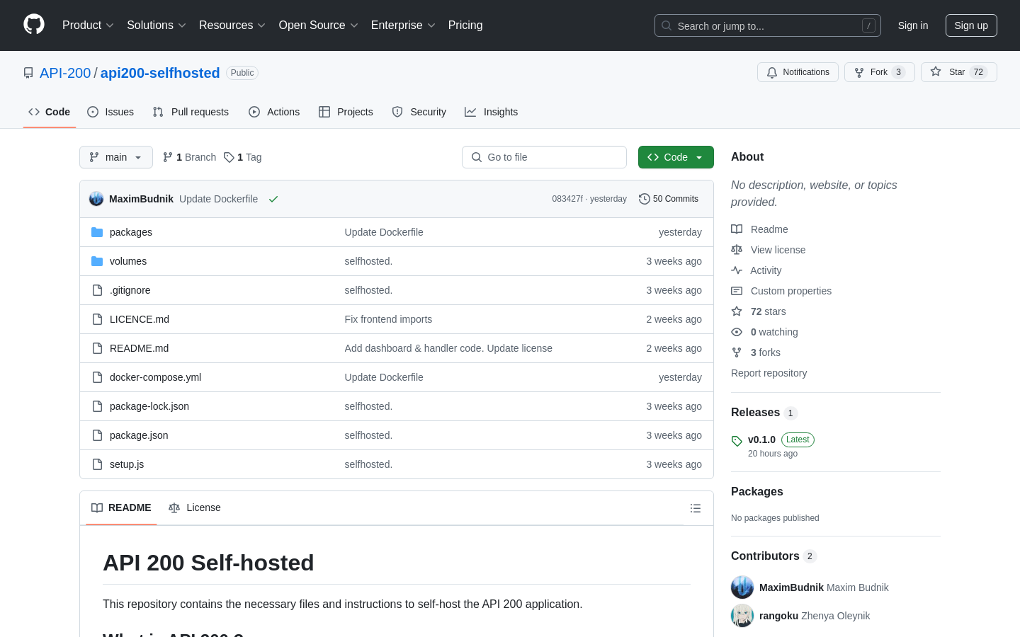The image size is (1020, 637).
Task: Open LICENCE.md file
Action: click(x=140, y=319)
